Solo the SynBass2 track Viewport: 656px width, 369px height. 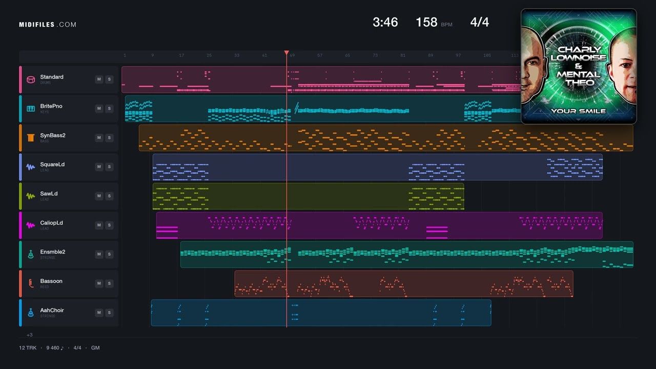click(x=109, y=138)
